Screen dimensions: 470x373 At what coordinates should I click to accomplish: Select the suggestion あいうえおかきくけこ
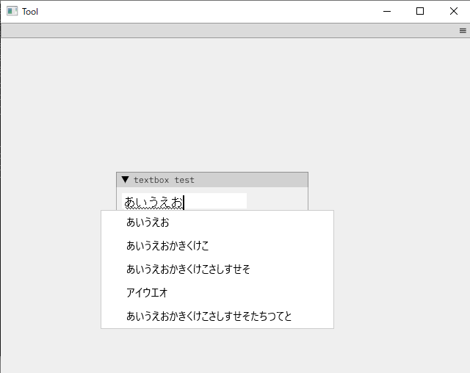coord(217,246)
